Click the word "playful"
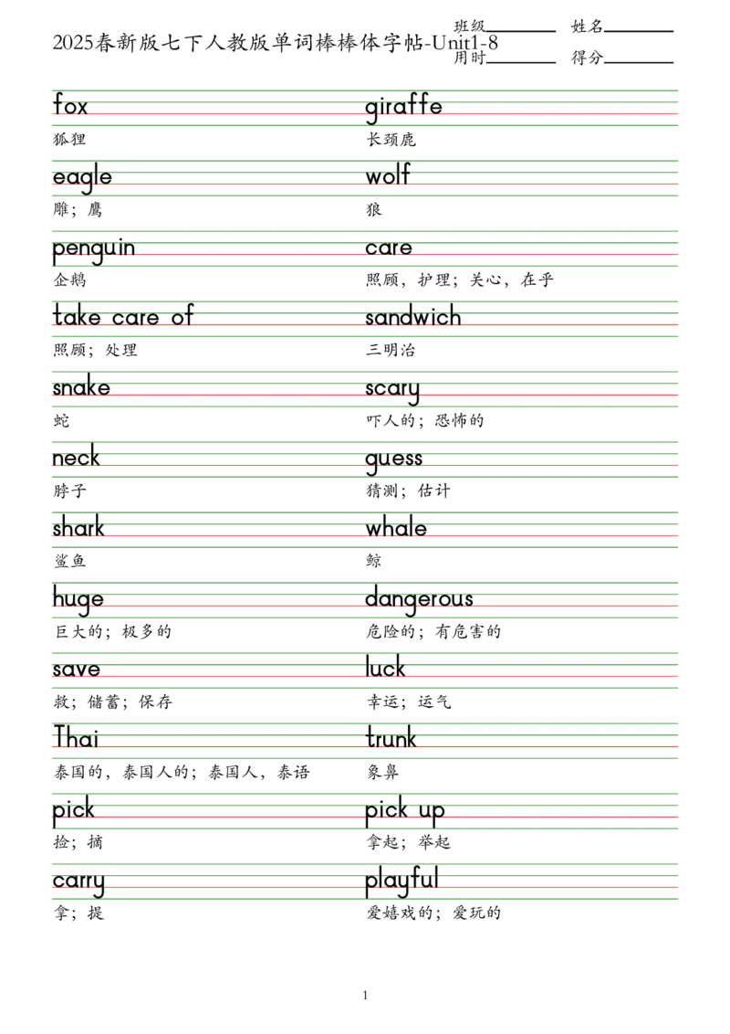The height and width of the screenshot is (1034, 730). tap(401, 881)
